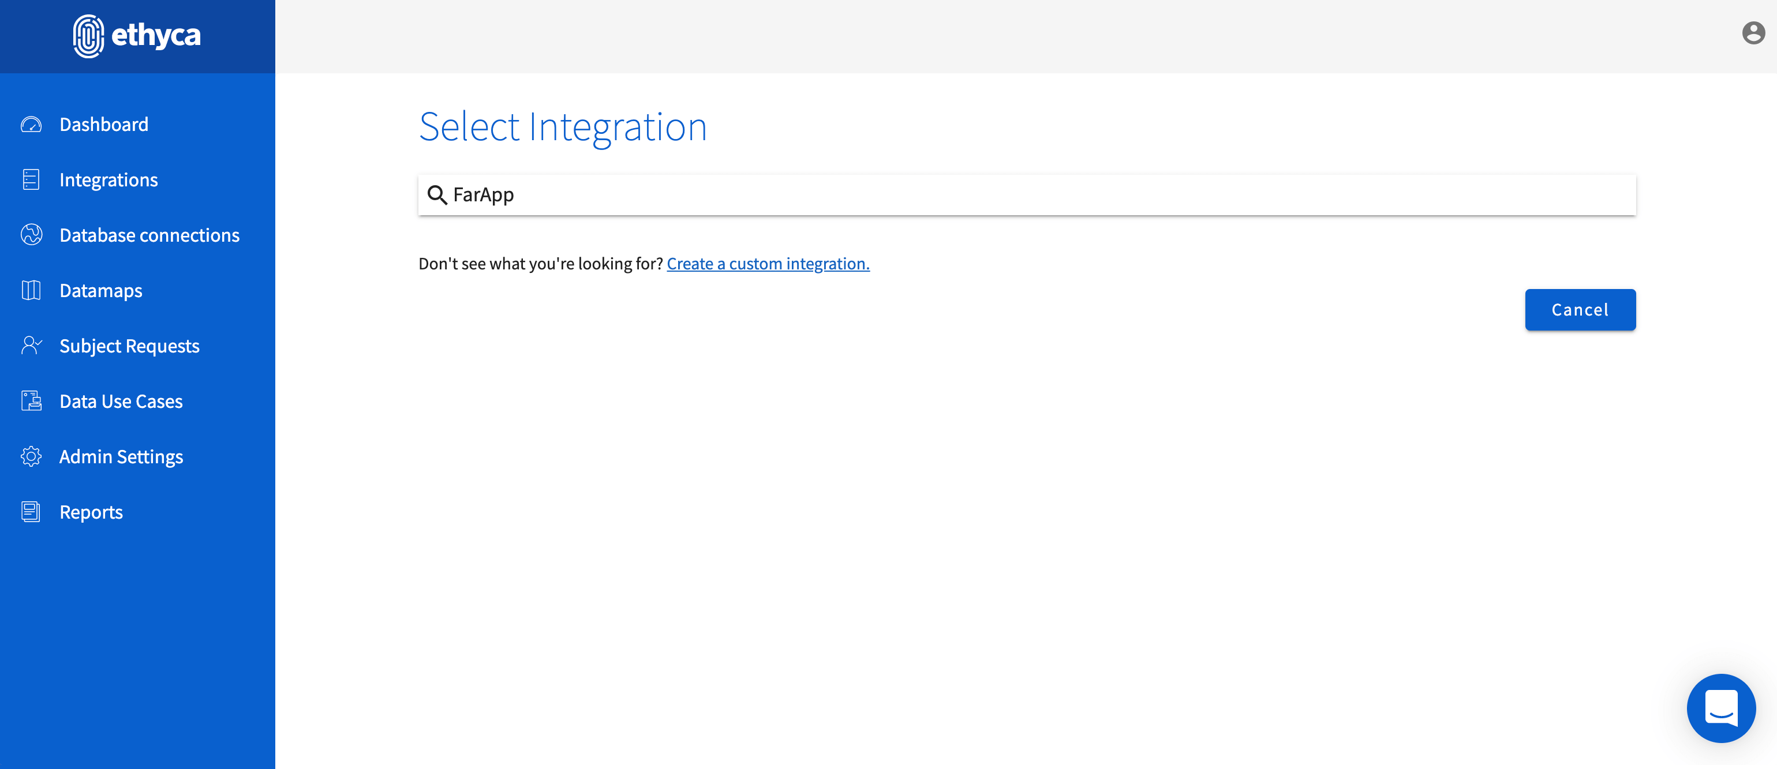1777x769 pixels.
Task: Click the ethyca fingerprint logo
Action: [x=89, y=36]
